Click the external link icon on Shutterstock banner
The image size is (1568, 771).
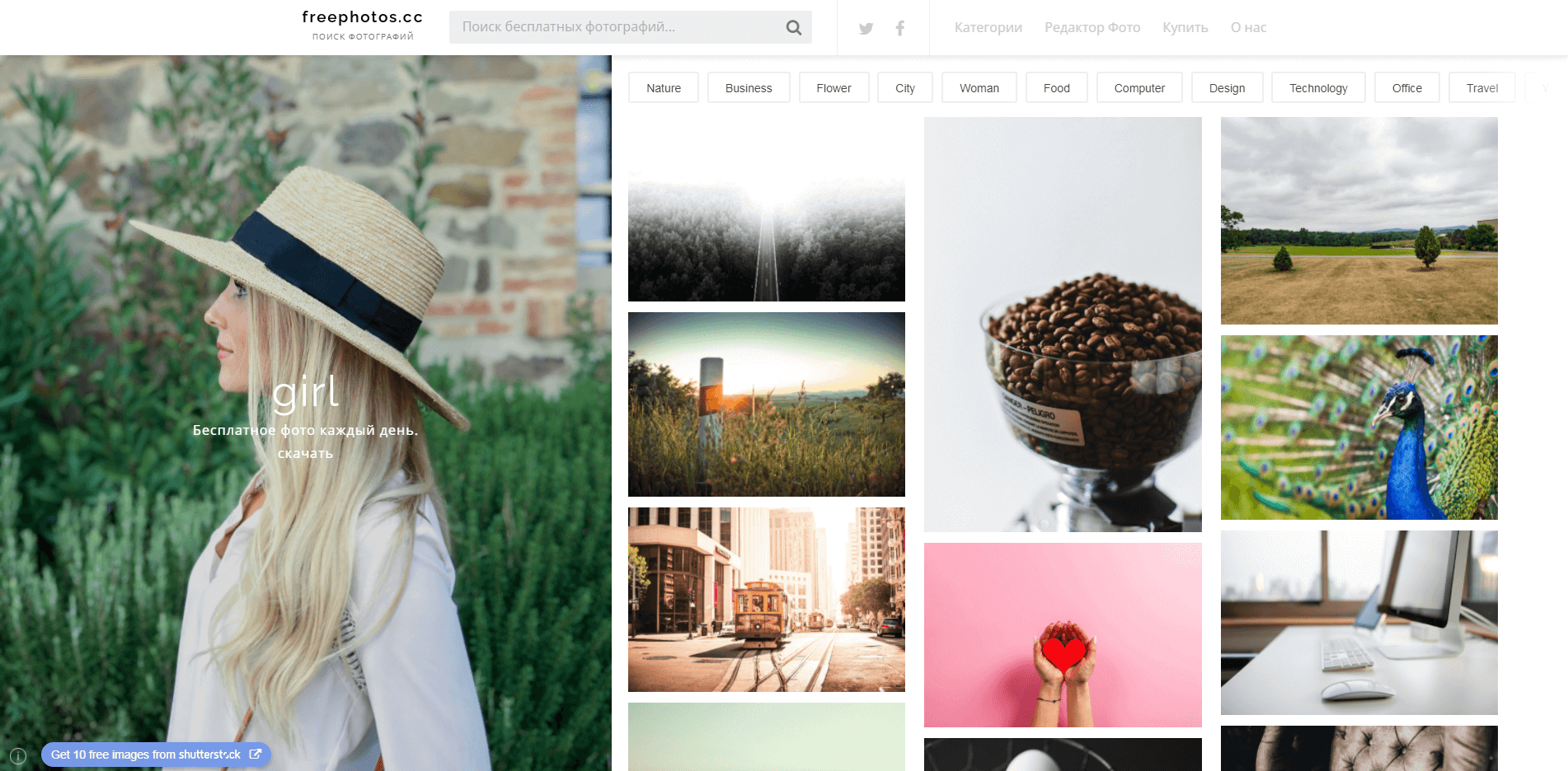click(x=256, y=754)
